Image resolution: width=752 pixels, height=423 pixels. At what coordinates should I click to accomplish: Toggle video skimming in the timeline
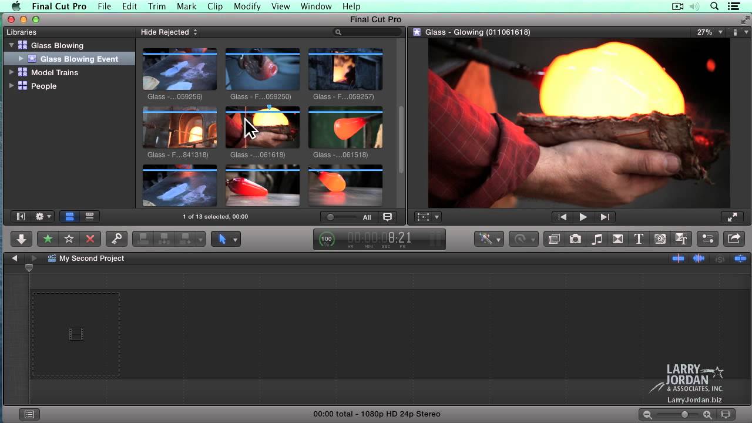click(678, 258)
